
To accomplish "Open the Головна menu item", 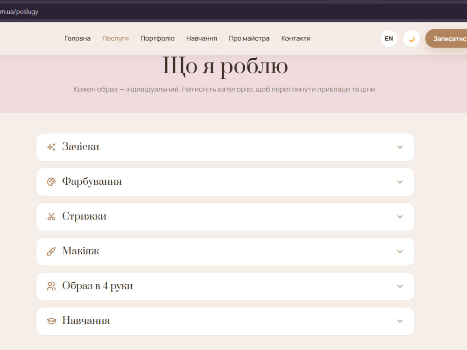I will tap(78, 38).
